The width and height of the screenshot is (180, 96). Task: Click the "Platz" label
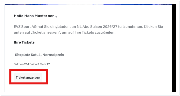pos(43,64)
